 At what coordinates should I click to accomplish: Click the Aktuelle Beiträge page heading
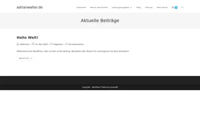(100, 21)
